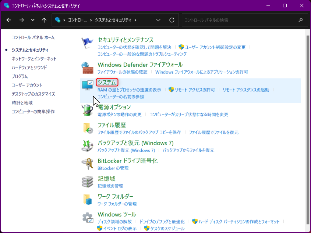Click the Work Folders icon
The height and width of the screenshot is (233, 311).
(88, 199)
